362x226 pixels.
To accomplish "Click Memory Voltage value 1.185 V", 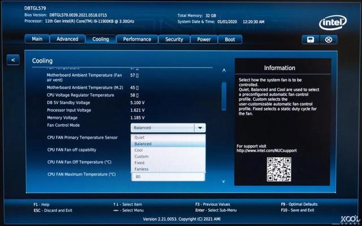I will point(137,118).
